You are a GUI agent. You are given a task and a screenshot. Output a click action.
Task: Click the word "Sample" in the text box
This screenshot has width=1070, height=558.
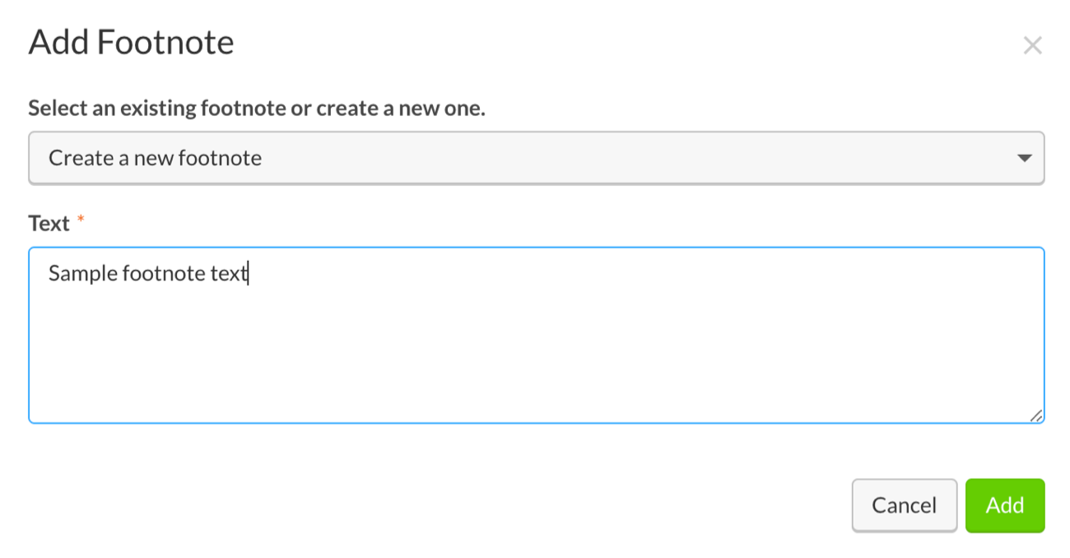click(x=82, y=273)
